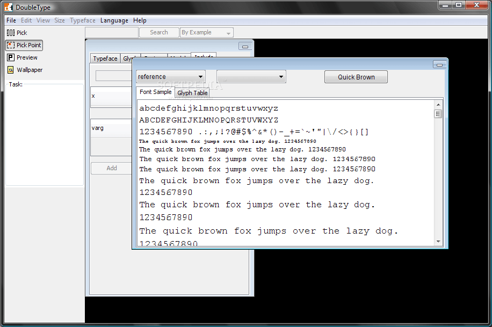The height and width of the screenshot is (327, 492).
Task: Open the Language menu
Action: pos(114,20)
